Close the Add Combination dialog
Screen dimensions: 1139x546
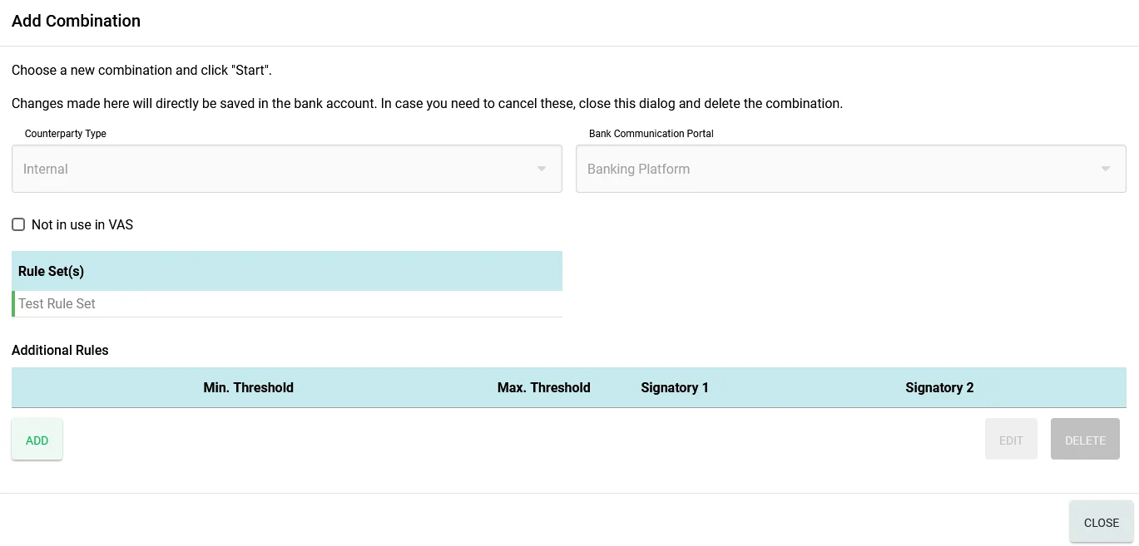coord(1102,522)
